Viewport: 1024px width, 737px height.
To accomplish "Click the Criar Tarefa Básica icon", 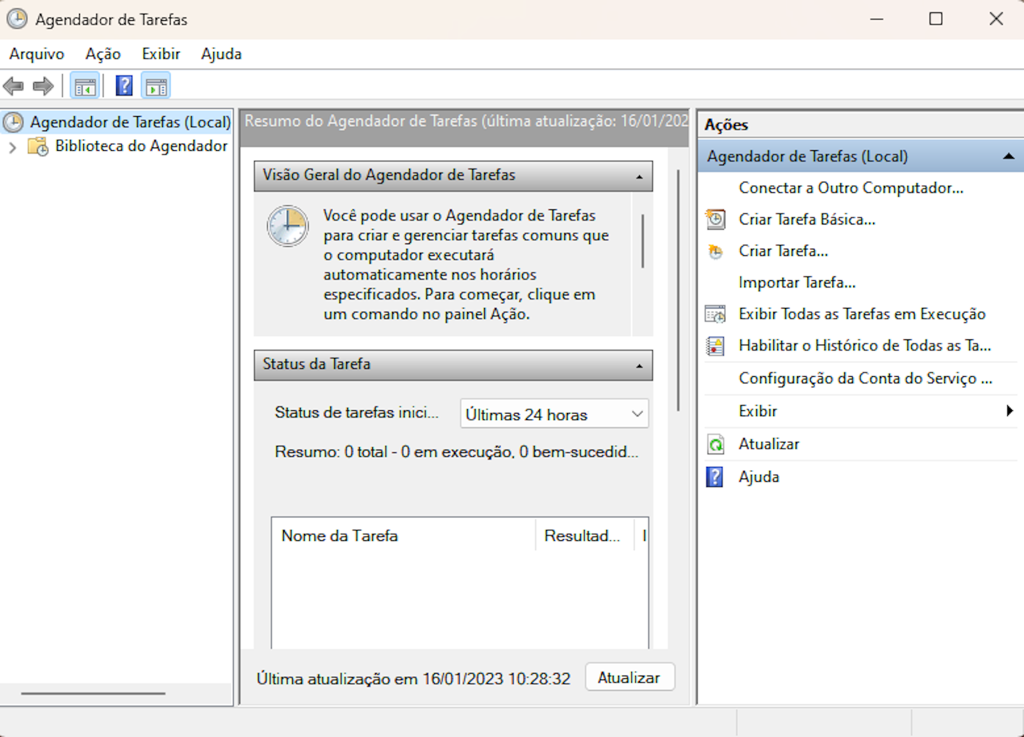I will click(715, 220).
